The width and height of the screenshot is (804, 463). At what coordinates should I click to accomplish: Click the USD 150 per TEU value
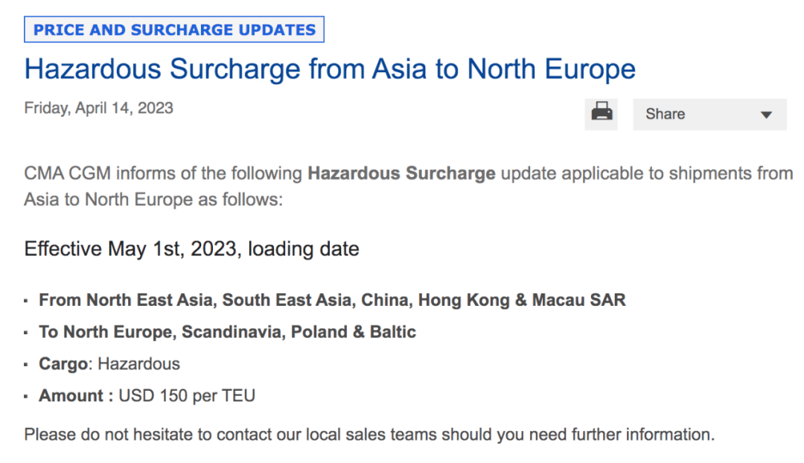(187, 396)
